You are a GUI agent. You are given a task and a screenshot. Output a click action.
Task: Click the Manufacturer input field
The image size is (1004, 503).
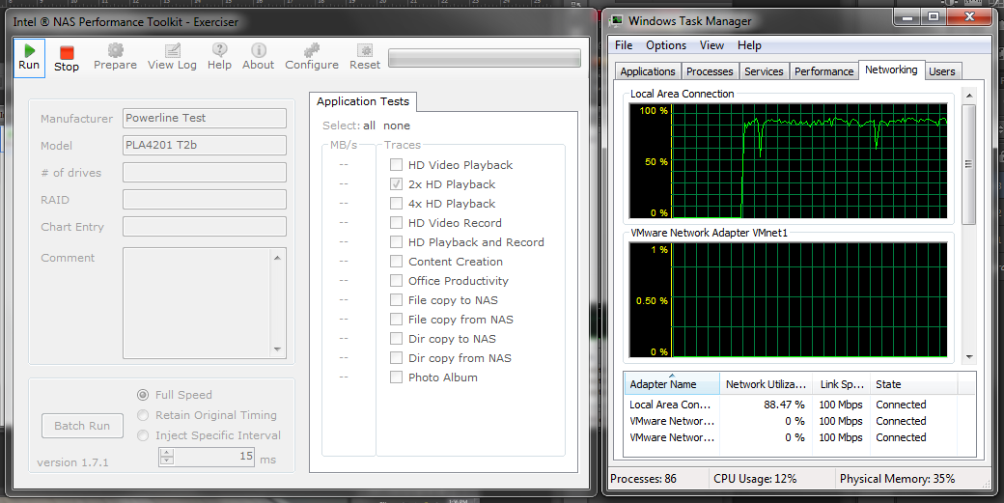[205, 118]
